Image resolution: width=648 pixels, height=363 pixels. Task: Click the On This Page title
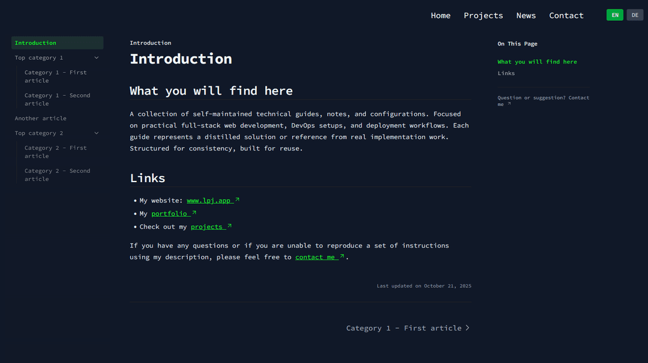click(517, 44)
